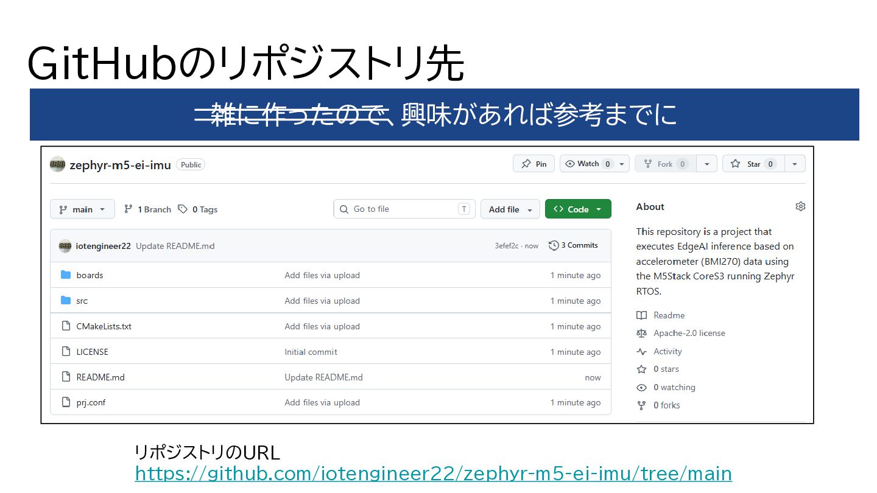The height and width of the screenshot is (493, 877).
Task: Jump to Readme in About sidebar
Action: pos(669,315)
